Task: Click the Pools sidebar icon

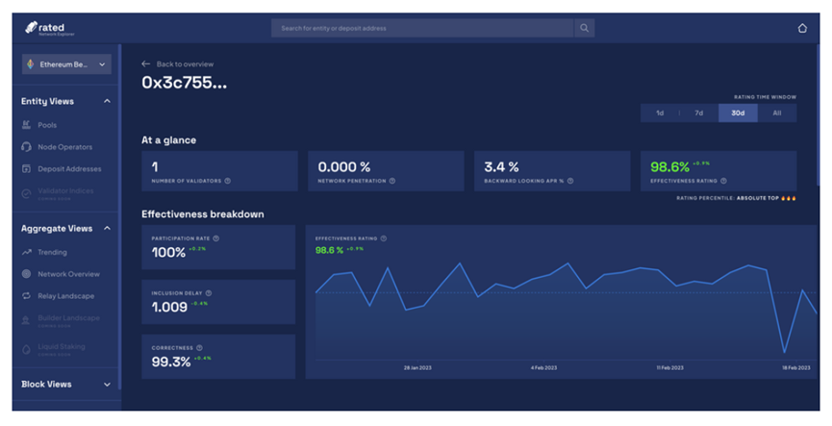Action: tap(27, 125)
